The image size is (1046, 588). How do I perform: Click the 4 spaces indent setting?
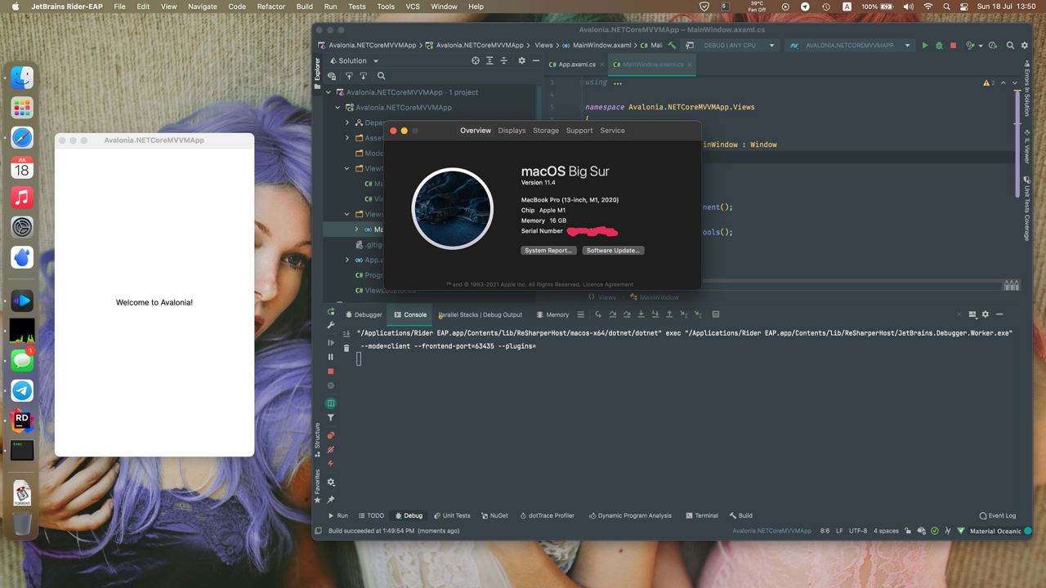(886, 531)
